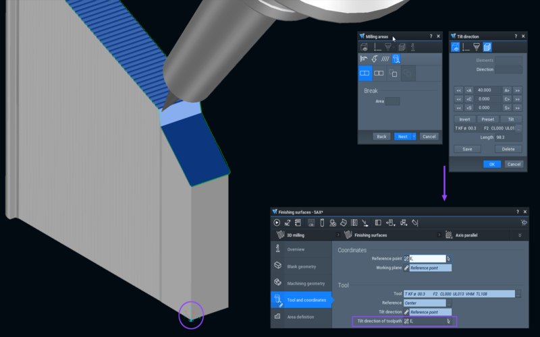
Task: Click the <C decrement button
Action: coord(469,99)
